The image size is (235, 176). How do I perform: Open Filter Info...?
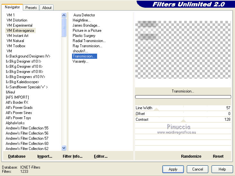point(73,156)
